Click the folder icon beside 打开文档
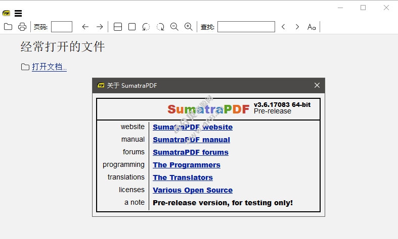 tap(25, 67)
